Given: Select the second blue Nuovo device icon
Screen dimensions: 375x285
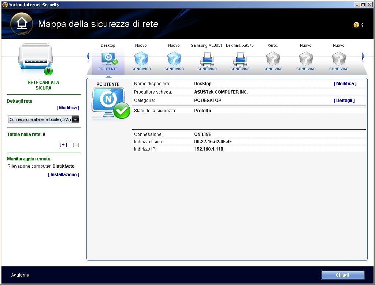Looking at the screenshot, I should pos(174,59).
